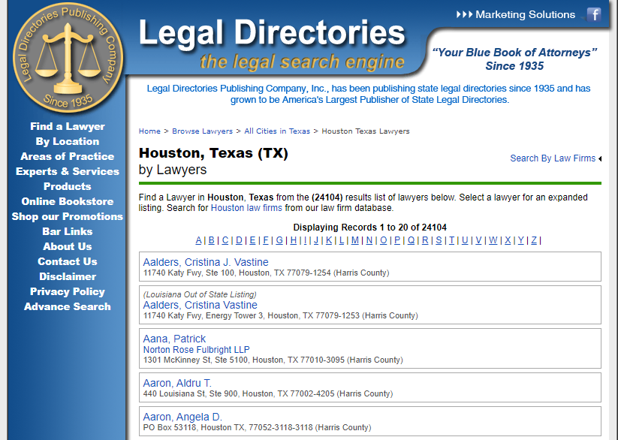Screen dimensions: 618x440
Task: Open Advance Search page
Action: pyautogui.click(x=68, y=306)
